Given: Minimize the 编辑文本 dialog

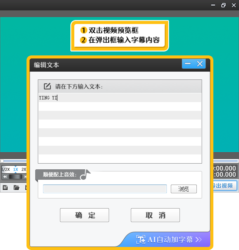Looking at the screenshot, I should click(x=188, y=64).
